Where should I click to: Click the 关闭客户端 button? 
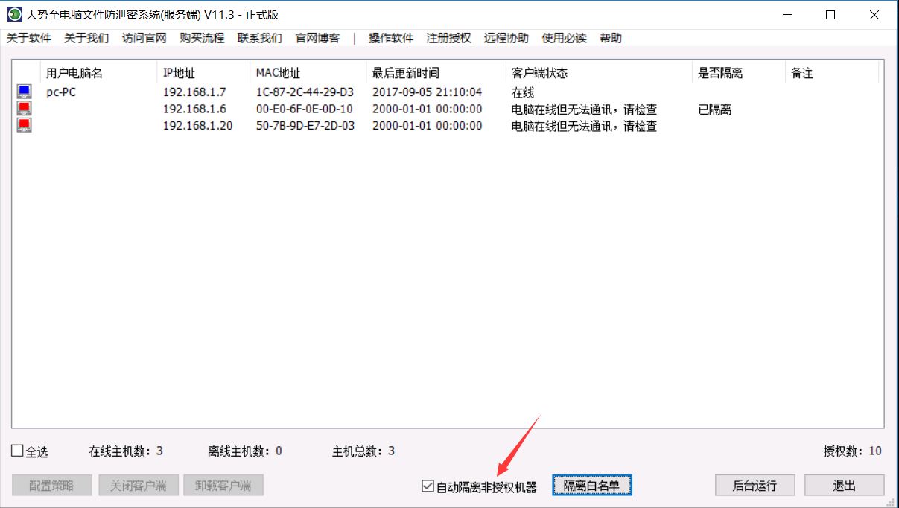pyautogui.click(x=139, y=486)
